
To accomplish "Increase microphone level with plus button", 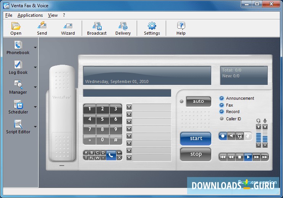I will click(x=265, y=127).
